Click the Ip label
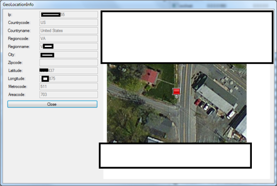The image size is (277, 186). tap(10, 15)
